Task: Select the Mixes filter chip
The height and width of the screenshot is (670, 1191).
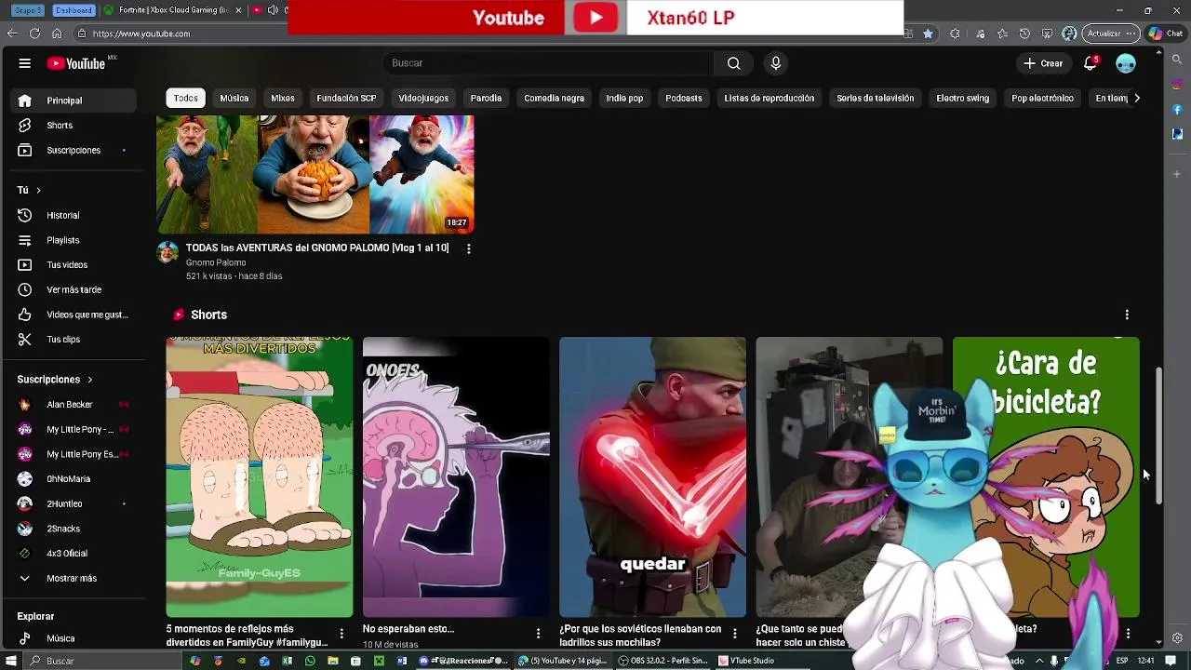Action: pyautogui.click(x=283, y=98)
